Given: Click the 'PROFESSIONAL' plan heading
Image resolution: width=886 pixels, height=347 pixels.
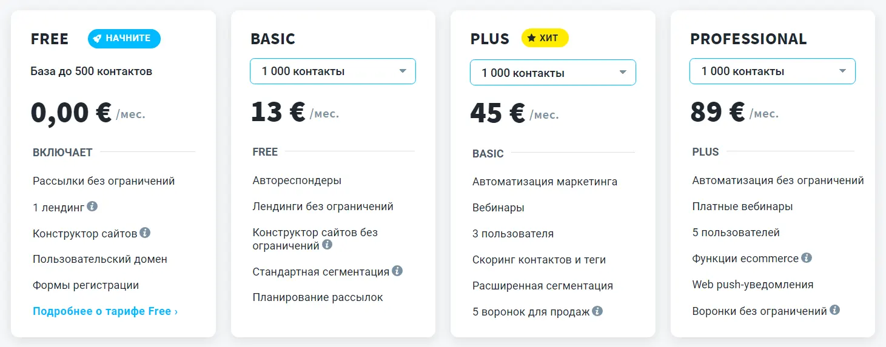Looking at the screenshot, I should pyautogui.click(x=748, y=39).
